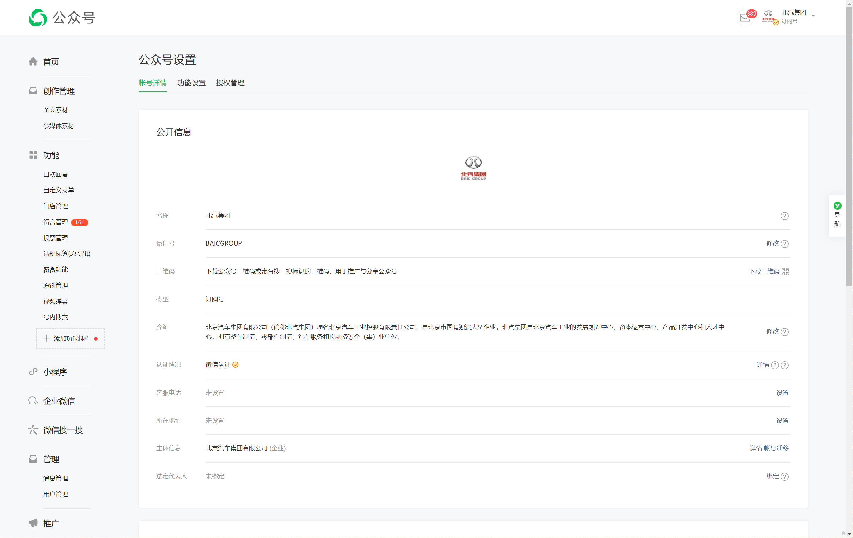Click the 小程序 link icon in sidebar
Viewport: 853px width, 538px height.
pos(33,372)
